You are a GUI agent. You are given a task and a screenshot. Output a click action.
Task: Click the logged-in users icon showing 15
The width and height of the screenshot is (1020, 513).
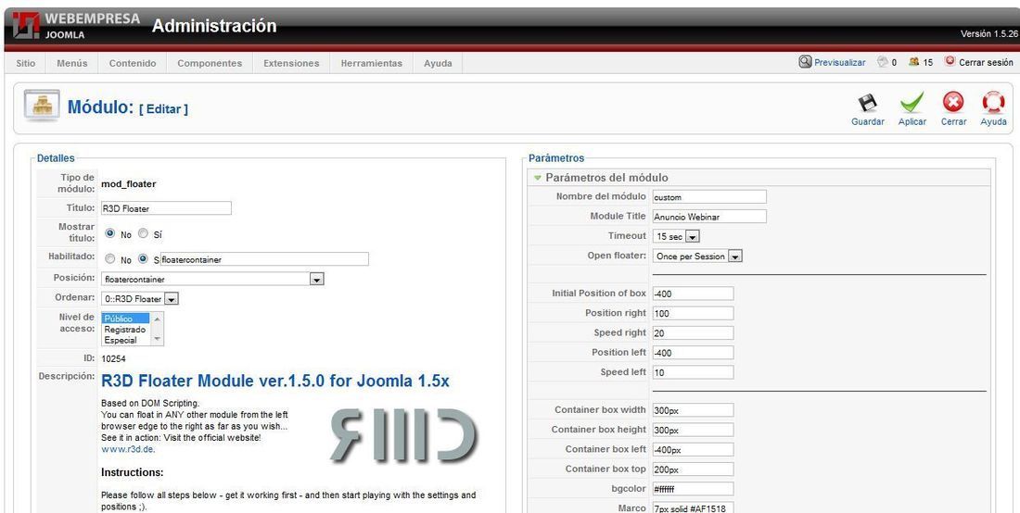(x=914, y=62)
